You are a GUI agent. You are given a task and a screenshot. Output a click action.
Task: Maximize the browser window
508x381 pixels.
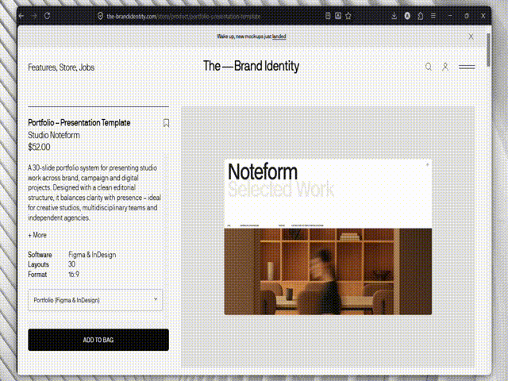point(467,16)
